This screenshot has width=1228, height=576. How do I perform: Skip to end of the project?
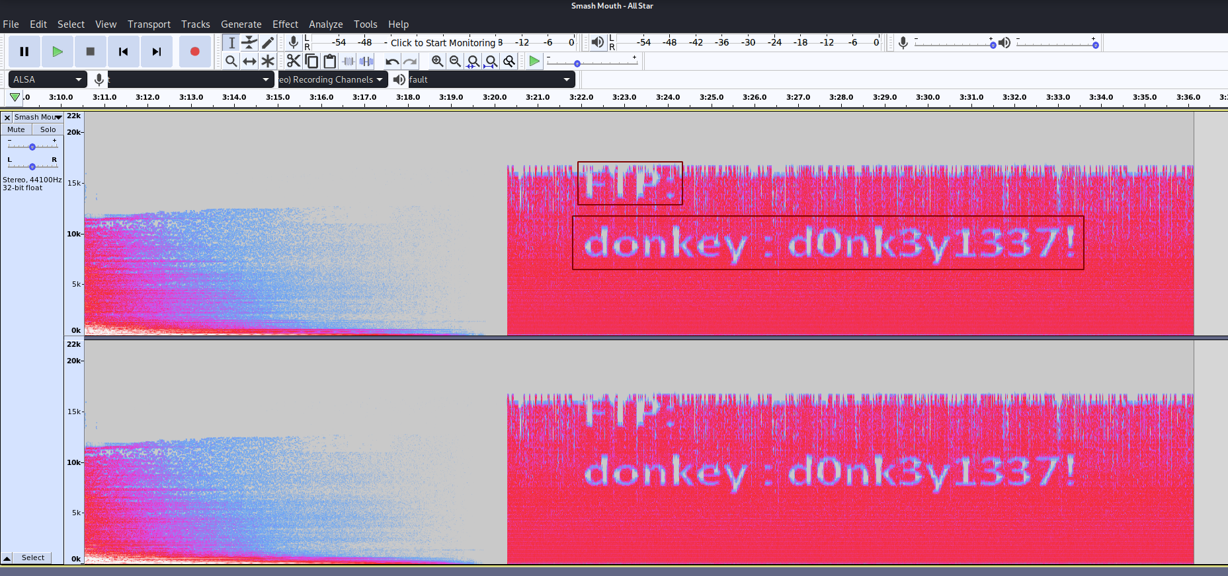tap(157, 52)
